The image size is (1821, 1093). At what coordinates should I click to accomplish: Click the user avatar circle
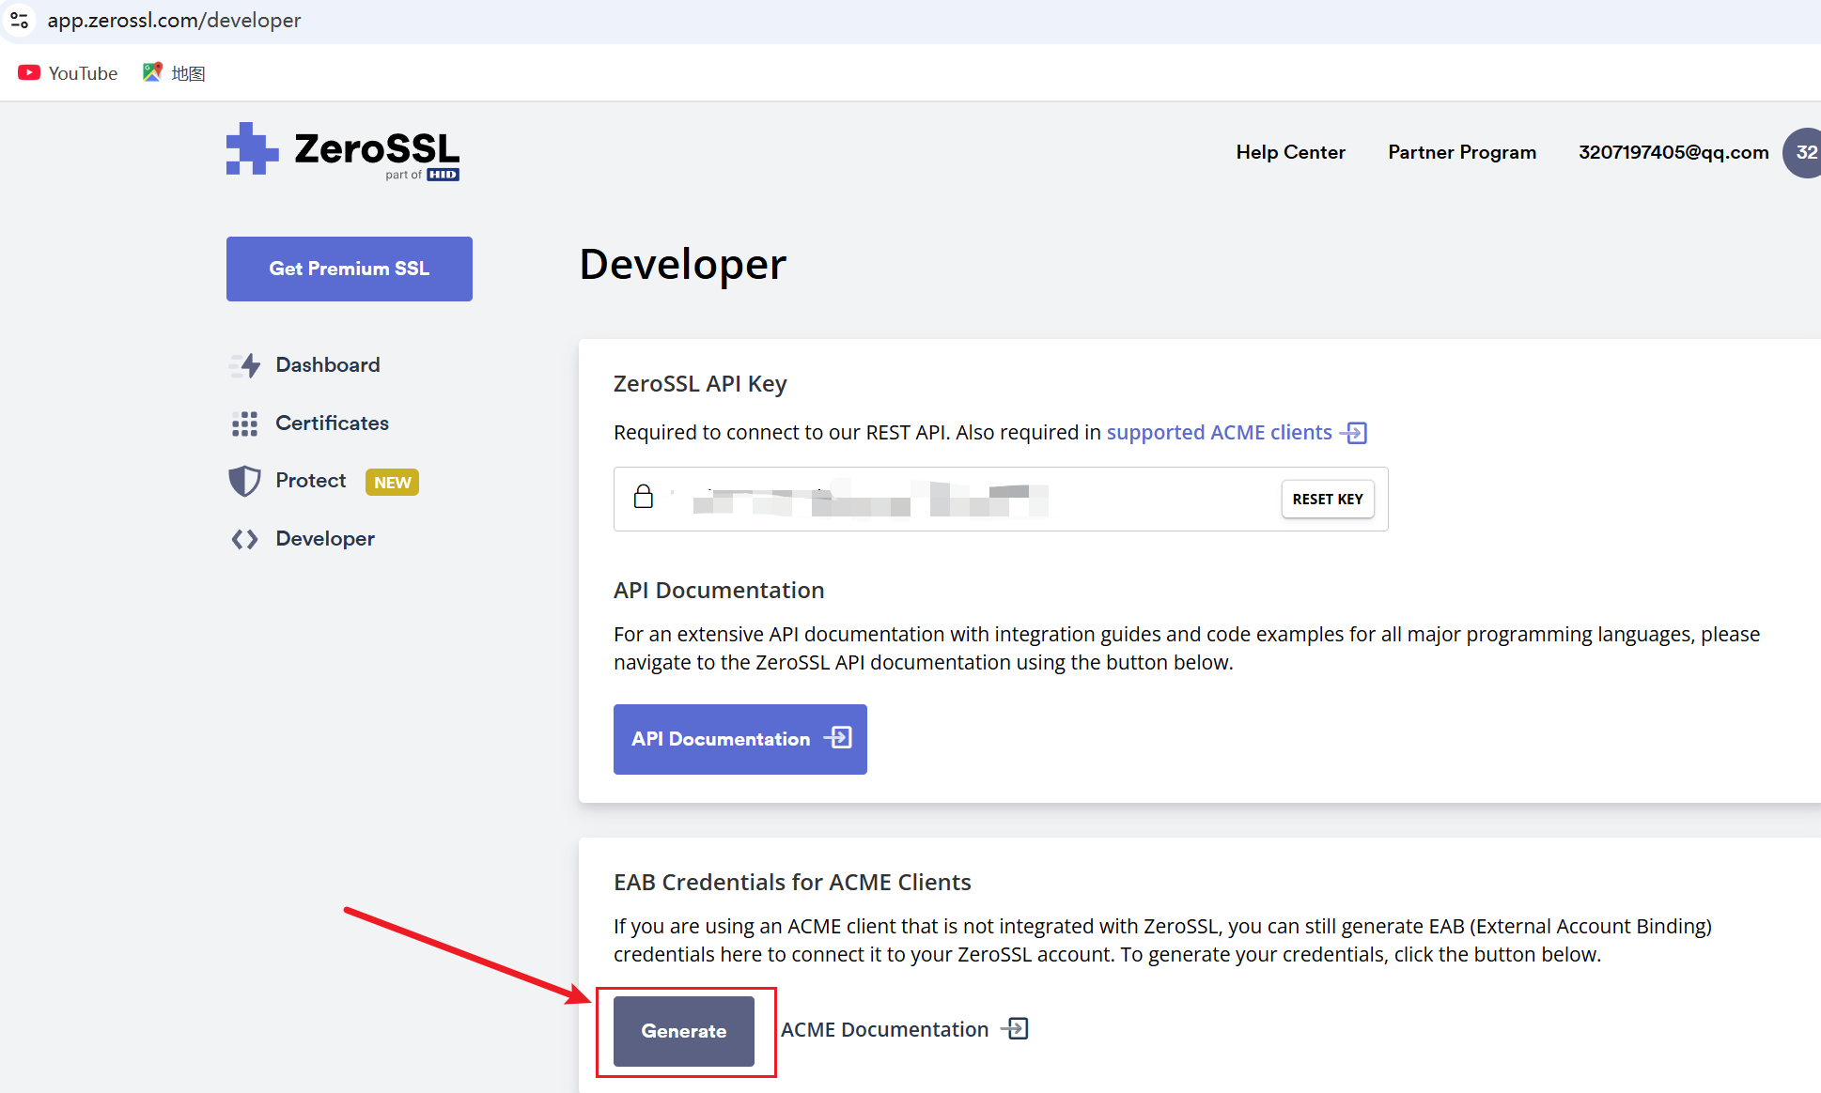pos(1804,152)
